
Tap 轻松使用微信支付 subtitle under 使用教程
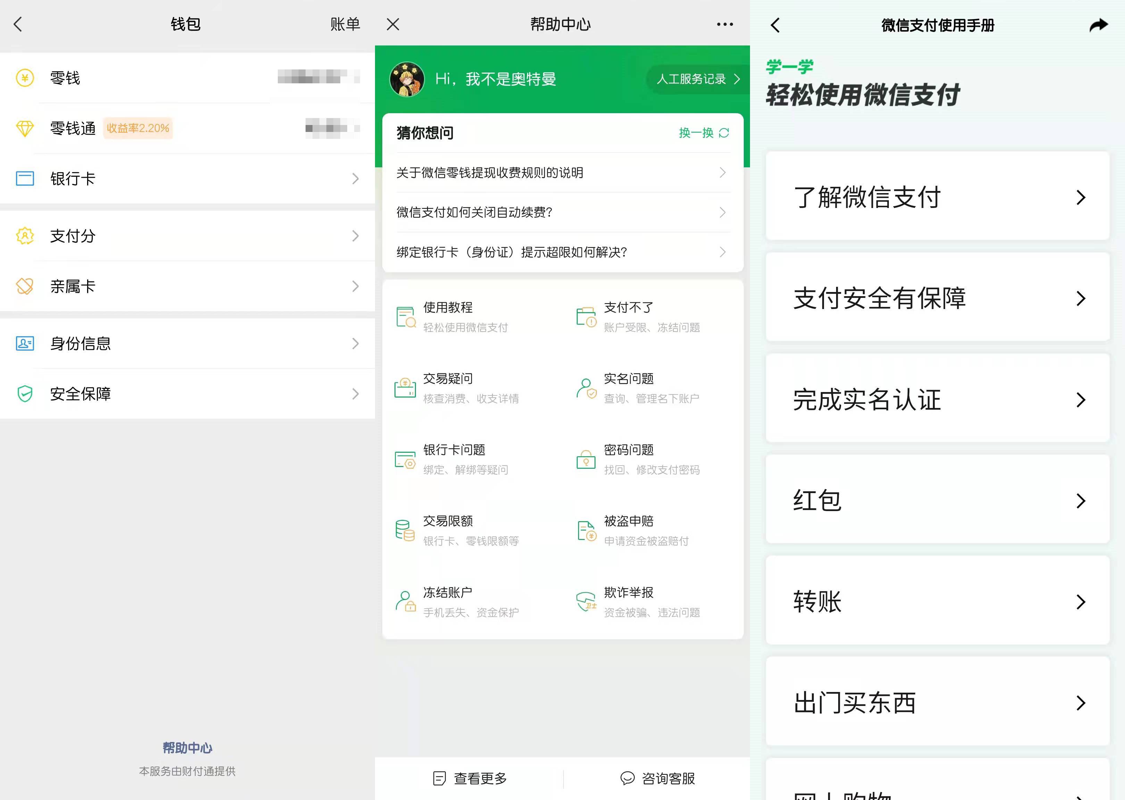(x=466, y=327)
